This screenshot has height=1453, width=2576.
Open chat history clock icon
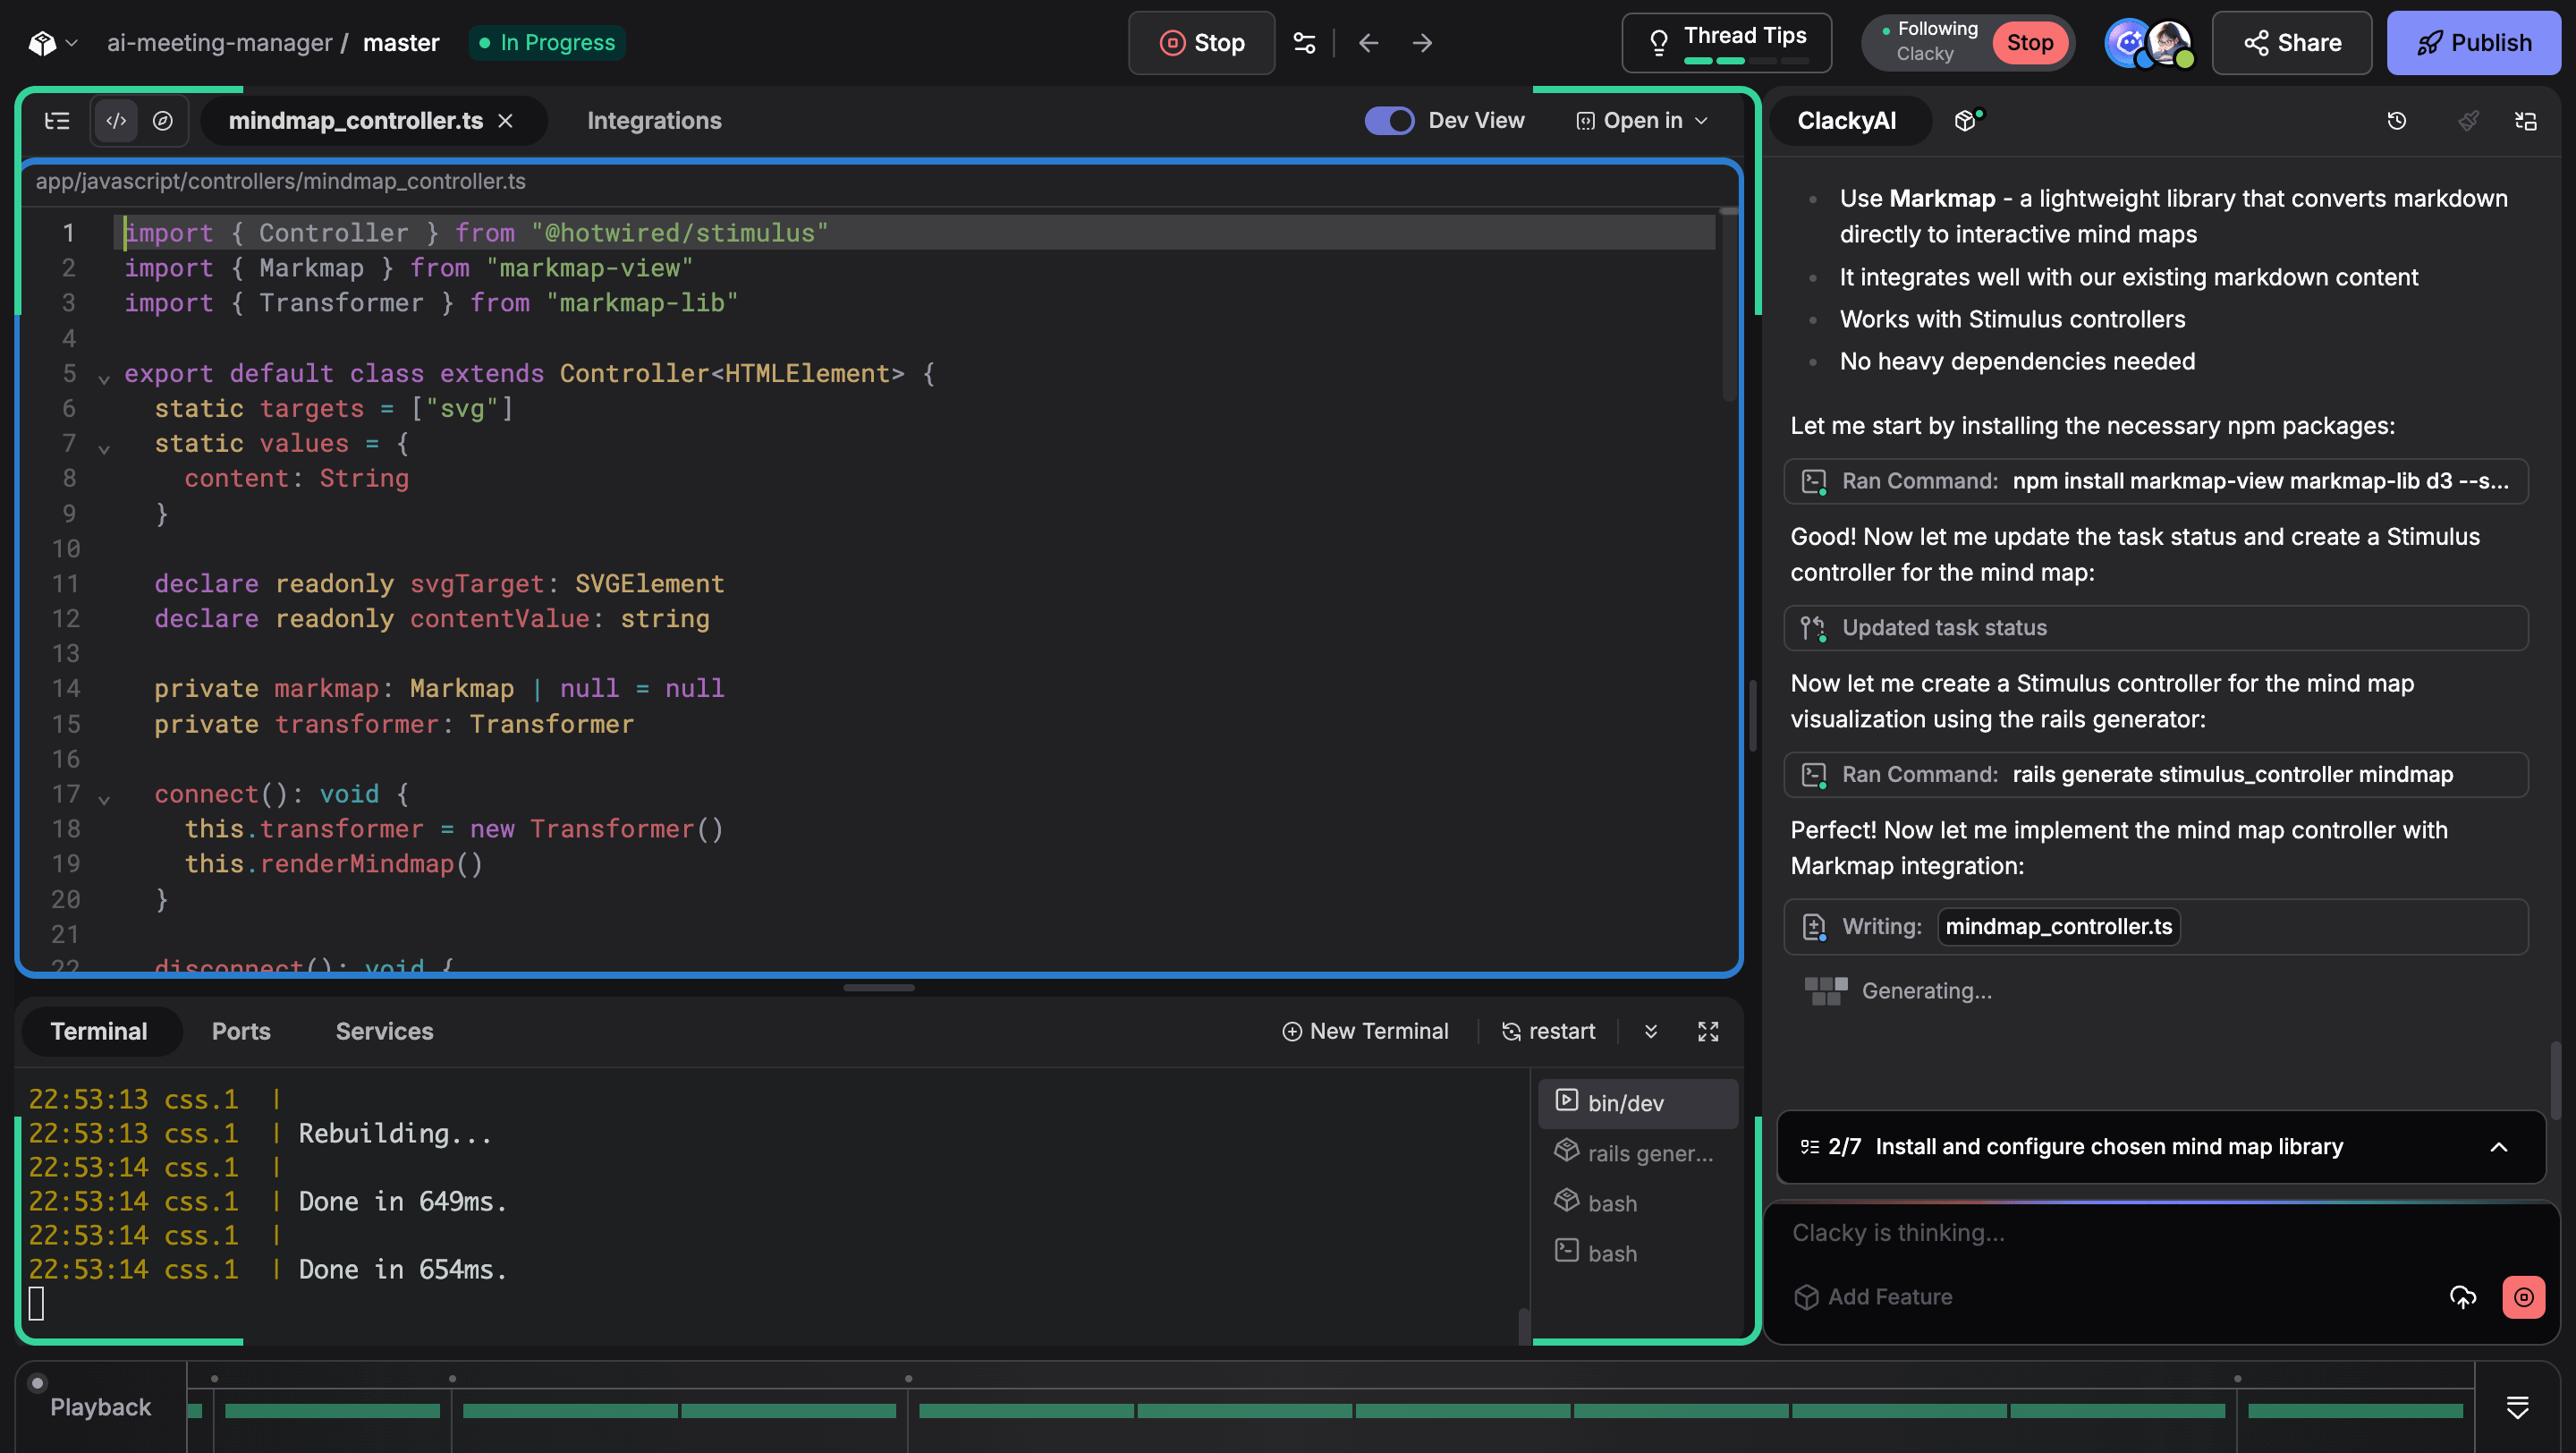(2396, 121)
